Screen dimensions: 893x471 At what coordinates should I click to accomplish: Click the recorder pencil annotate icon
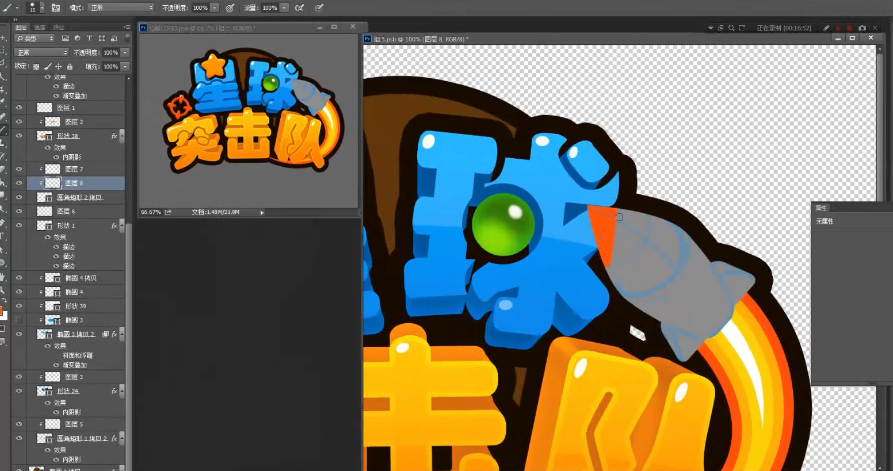pyautogui.click(x=826, y=28)
